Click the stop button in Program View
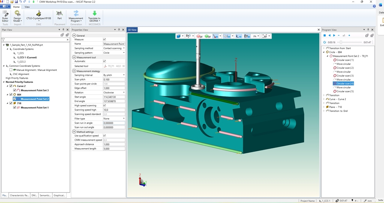The width and height of the screenshot is (384, 203). [x=324, y=35]
